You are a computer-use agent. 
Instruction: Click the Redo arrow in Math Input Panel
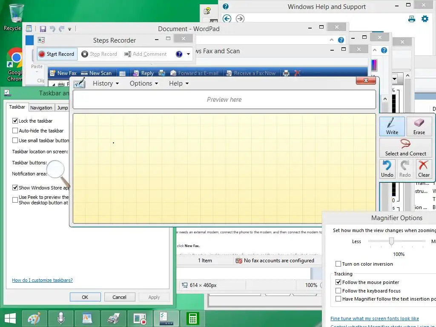pyautogui.click(x=405, y=169)
